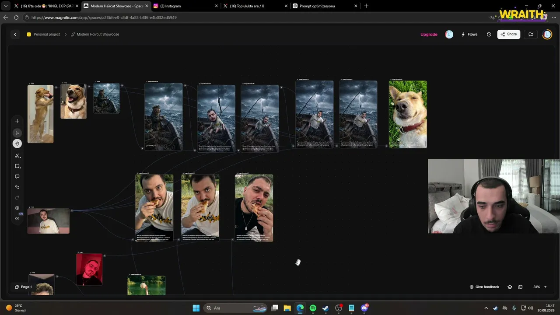Viewport: 560px width, 315px height.
Task: Select the webcam man in white shirt node
Action: click(x=49, y=221)
